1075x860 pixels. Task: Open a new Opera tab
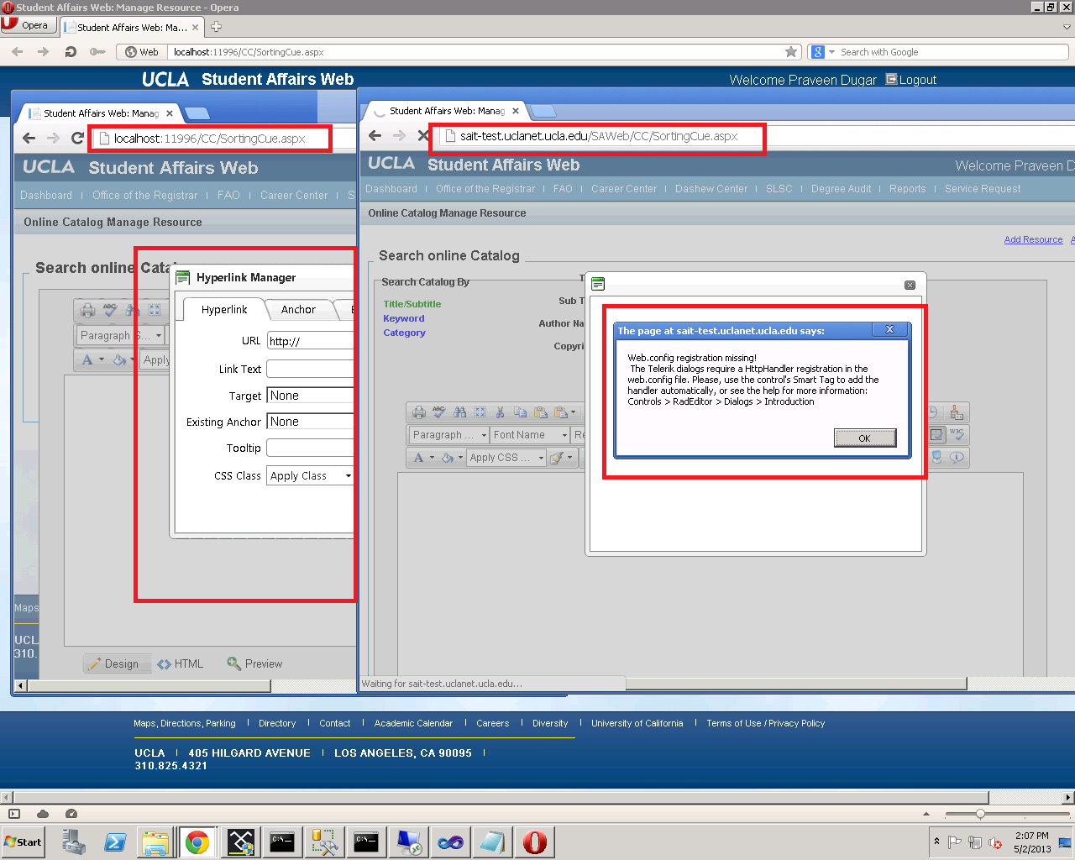coord(216,27)
